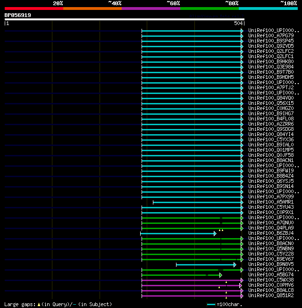Viewport: 302px width, 308px height.
Task: Select the UniRef100_B4FL08 entry
Action: point(271,119)
